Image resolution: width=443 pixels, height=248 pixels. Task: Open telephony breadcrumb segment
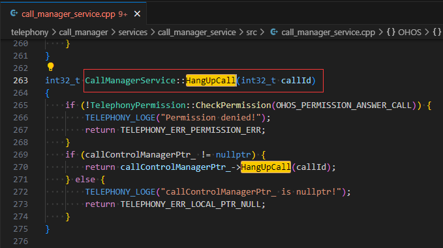click(x=29, y=33)
